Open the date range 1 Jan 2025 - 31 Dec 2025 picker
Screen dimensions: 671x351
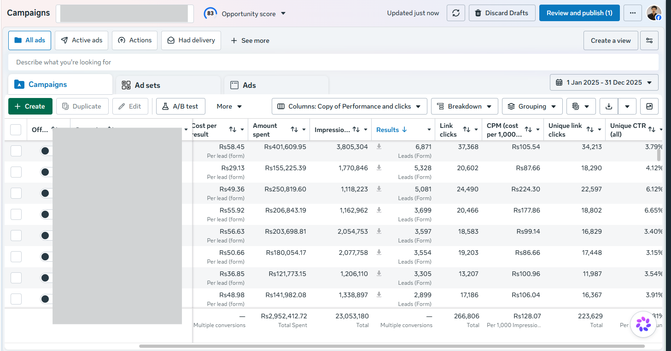click(x=604, y=82)
